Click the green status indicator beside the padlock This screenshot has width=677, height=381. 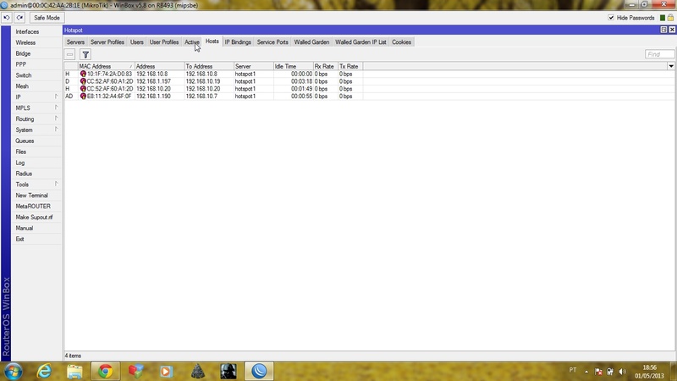click(x=663, y=18)
